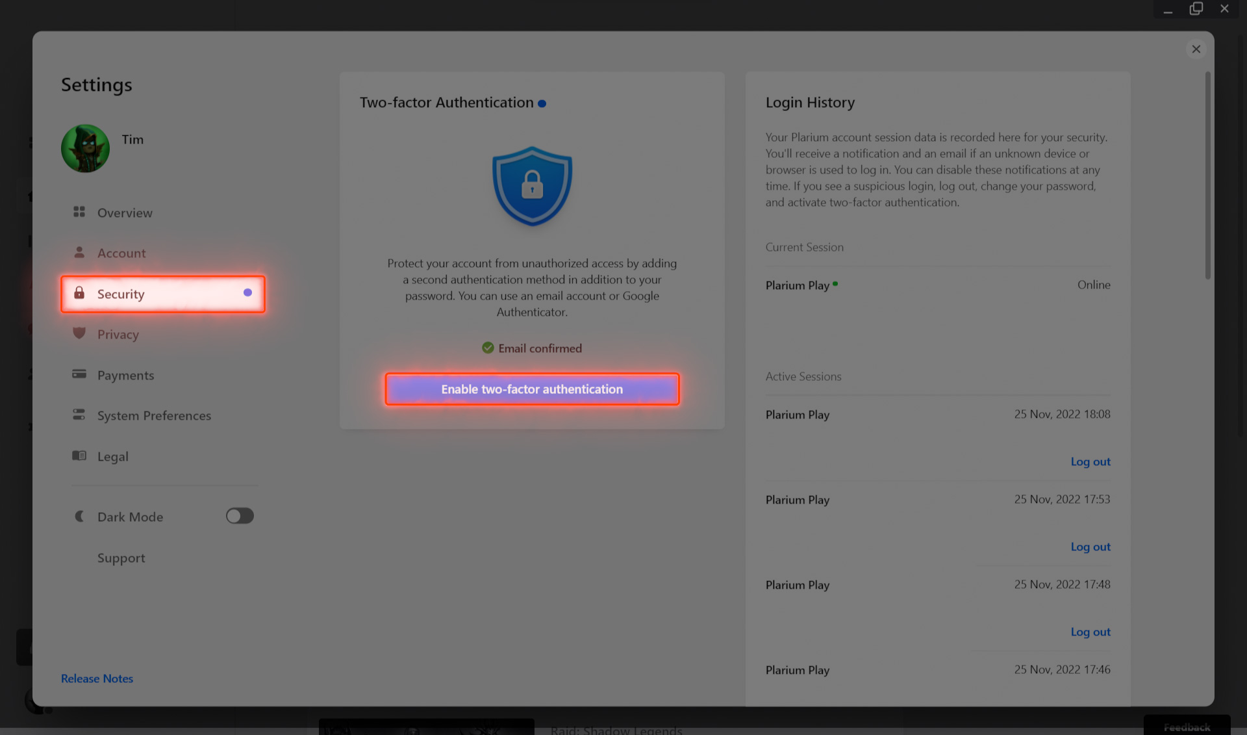Click the 'Online' status text
Screen dimensions: 1247x735
click(1094, 285)
